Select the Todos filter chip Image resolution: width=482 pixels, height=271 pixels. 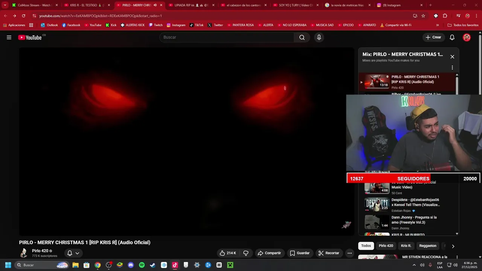[366, 246]
